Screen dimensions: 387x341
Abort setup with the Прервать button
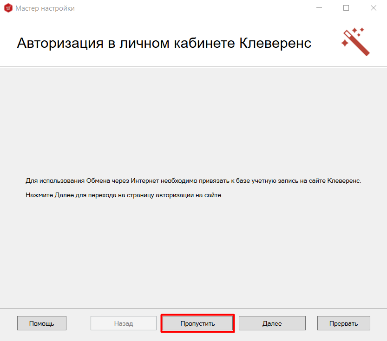point(344,323)
